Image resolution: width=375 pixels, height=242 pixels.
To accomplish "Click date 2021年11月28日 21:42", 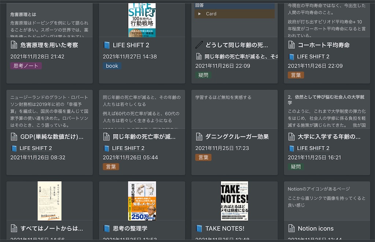I will [x=37, y=57].
